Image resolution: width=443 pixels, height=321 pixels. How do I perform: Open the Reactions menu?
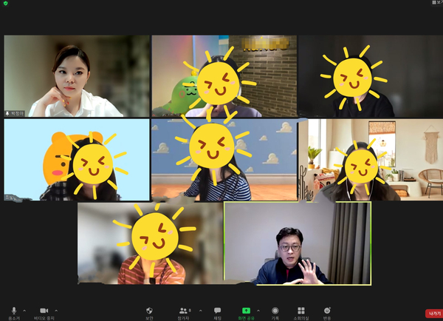coord(327,313)
